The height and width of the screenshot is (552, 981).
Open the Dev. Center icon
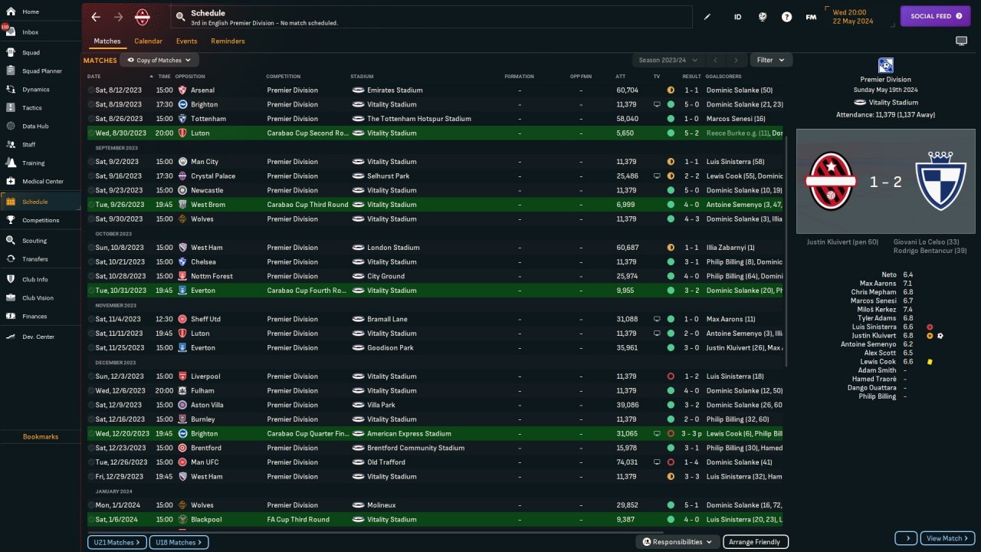[x=11, y=337]
